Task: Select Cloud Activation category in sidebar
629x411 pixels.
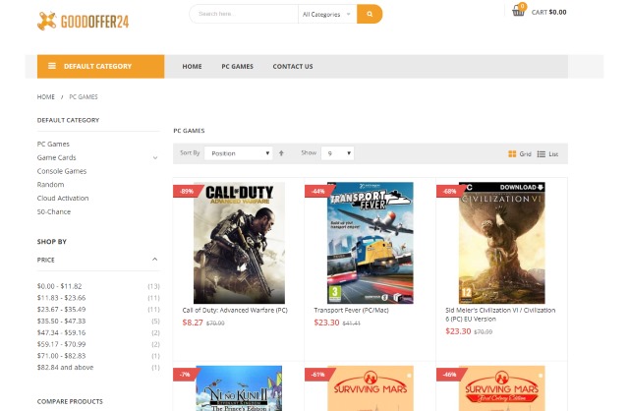Action: pyautogui.click(x=63, y=198)
